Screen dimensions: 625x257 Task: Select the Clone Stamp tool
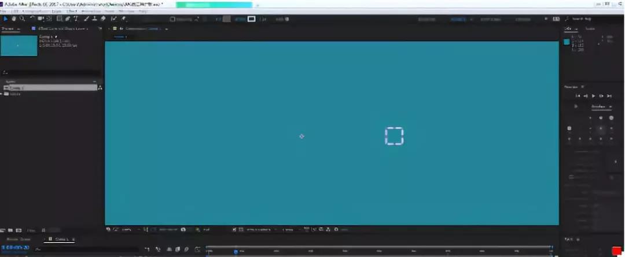[x=94, y=18]
